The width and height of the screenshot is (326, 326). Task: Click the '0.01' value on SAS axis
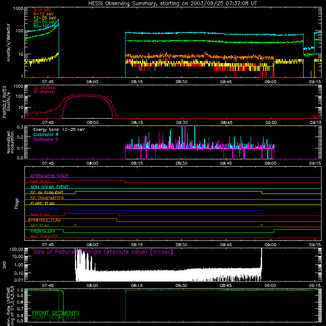[19, 280]
